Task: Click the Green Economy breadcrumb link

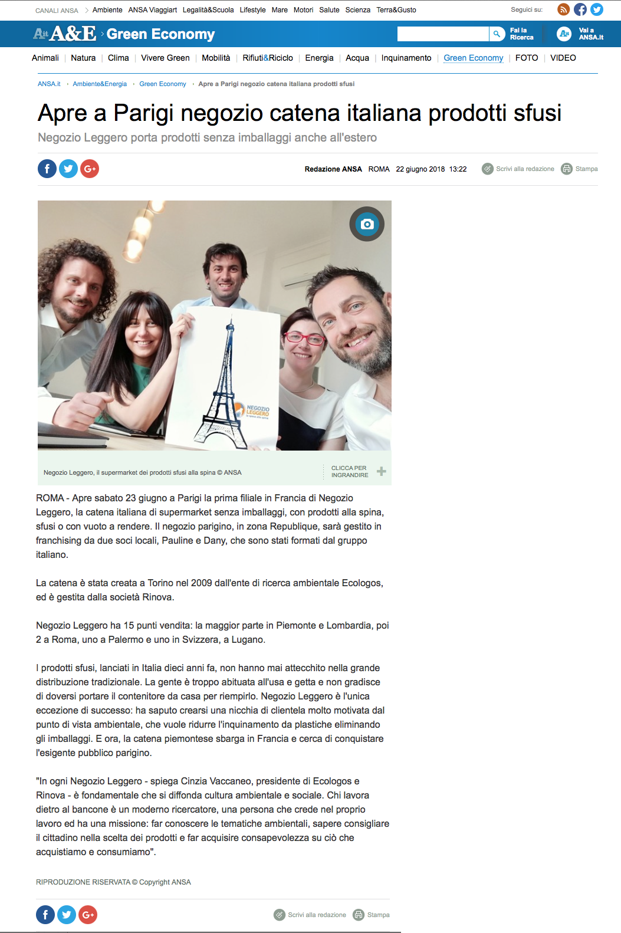Action: tap(163, 84)
